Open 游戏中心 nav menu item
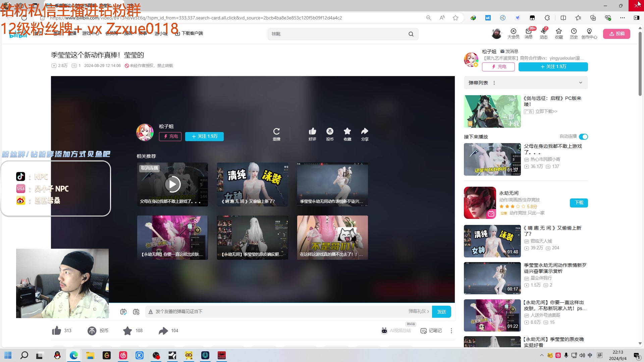The image size is (644, 362). [91, 33]
